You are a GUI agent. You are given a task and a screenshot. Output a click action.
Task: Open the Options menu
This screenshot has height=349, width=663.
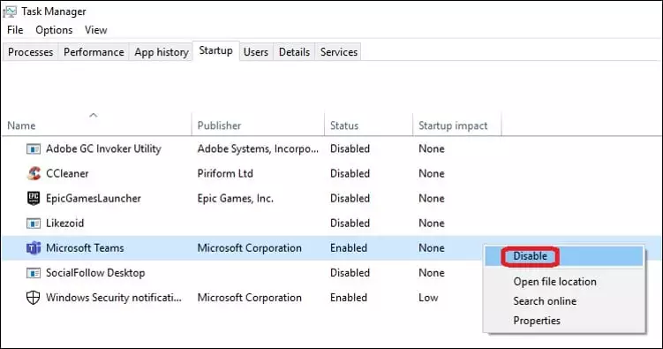(54, 30)
